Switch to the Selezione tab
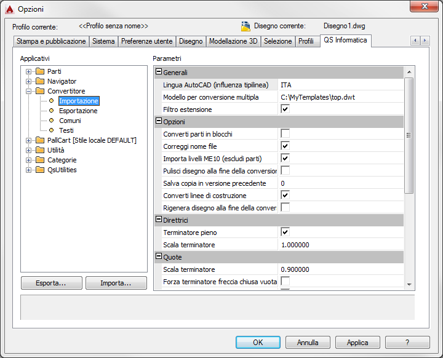 pos(277,41)
